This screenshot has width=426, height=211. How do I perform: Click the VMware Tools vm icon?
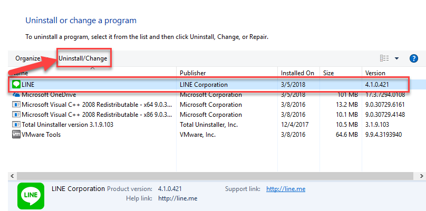[16, 135]
